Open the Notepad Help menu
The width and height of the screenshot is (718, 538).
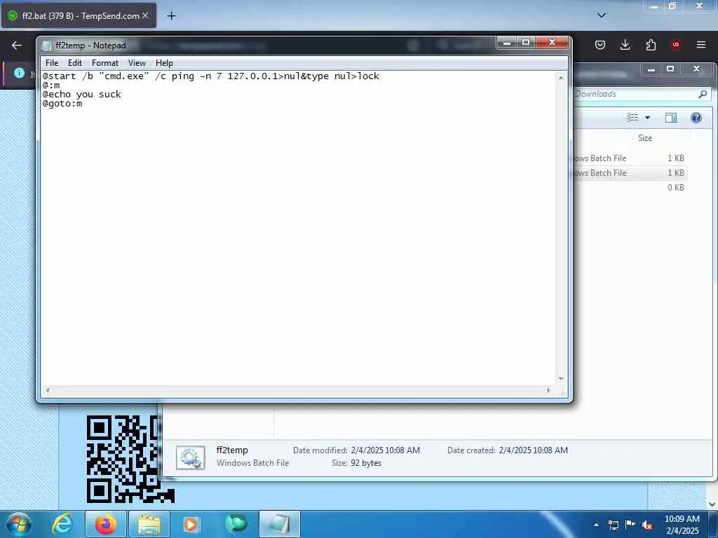tap(164, 63)
